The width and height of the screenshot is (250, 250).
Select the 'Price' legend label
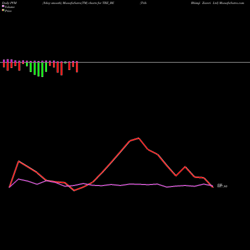click(x=8, y=11)
